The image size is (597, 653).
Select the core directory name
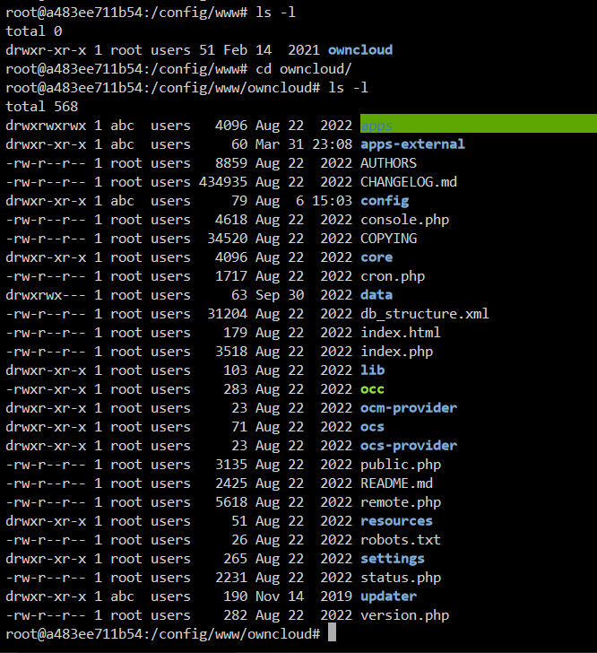tap(376, 257)
